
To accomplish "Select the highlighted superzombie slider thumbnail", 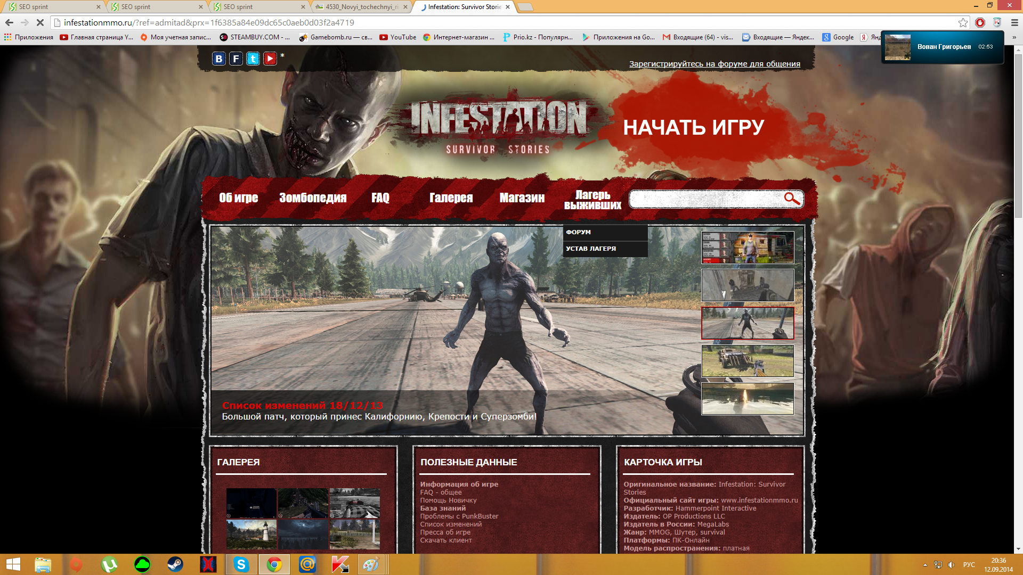I will click(x=748, y=323).
